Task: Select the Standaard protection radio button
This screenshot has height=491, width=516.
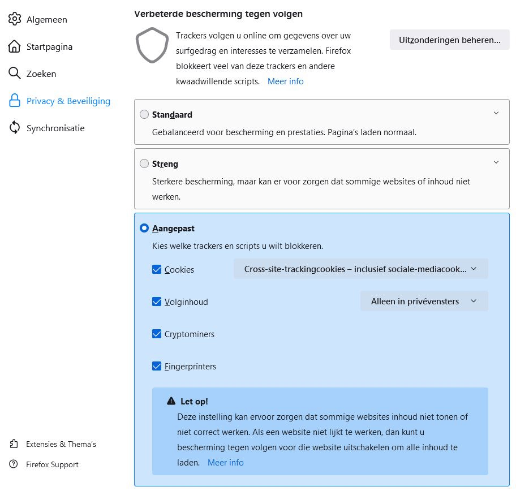Action: pos(144,114)
